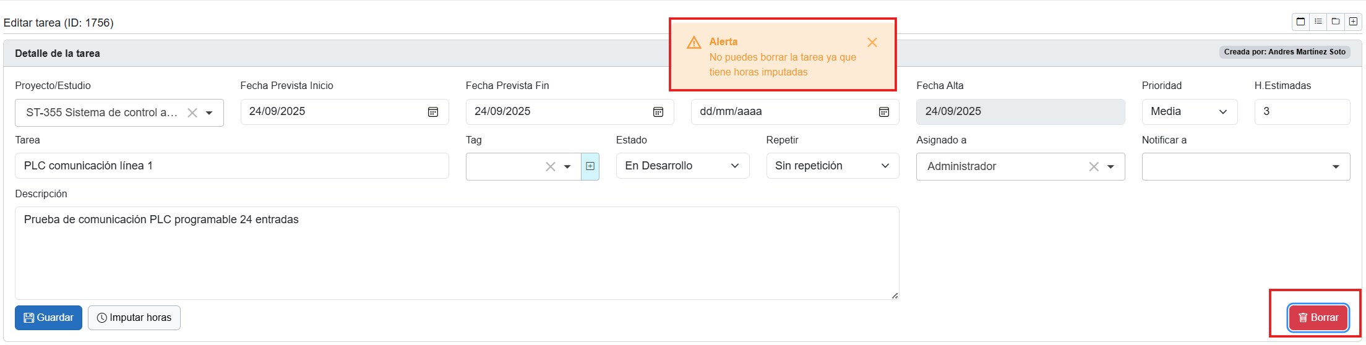Clear the Asignado a Administrador selection

click(1094, 167)
